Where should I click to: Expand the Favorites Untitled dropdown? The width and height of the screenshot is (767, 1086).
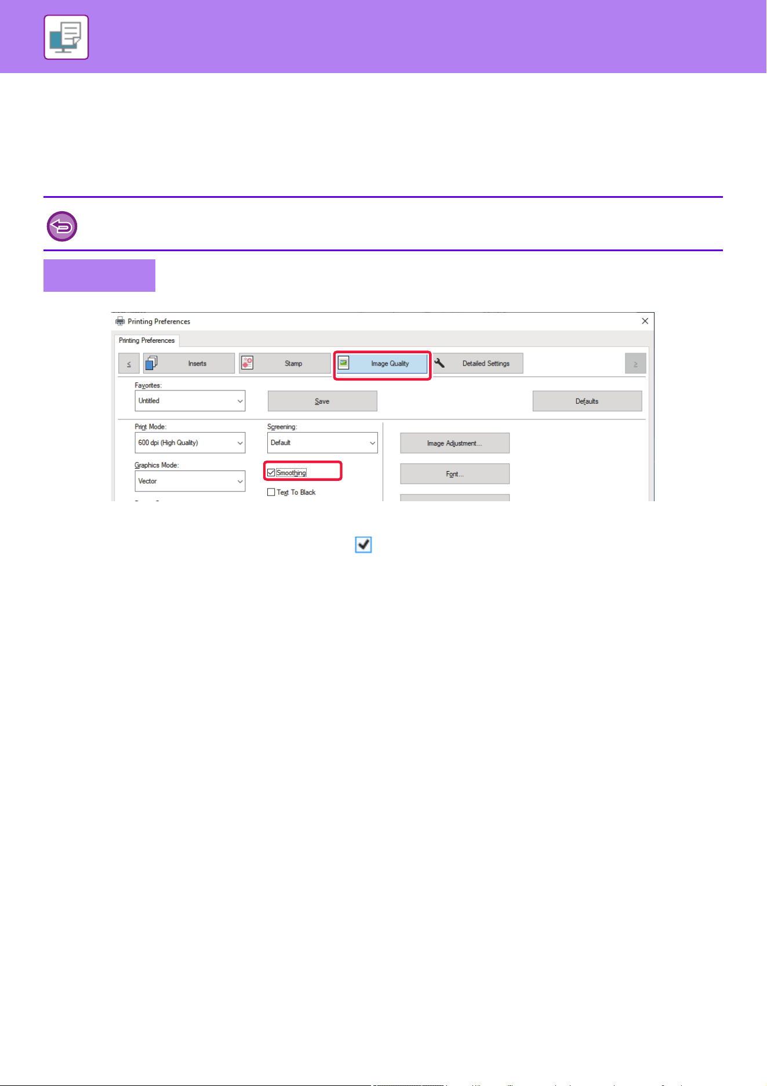[190, 401]
